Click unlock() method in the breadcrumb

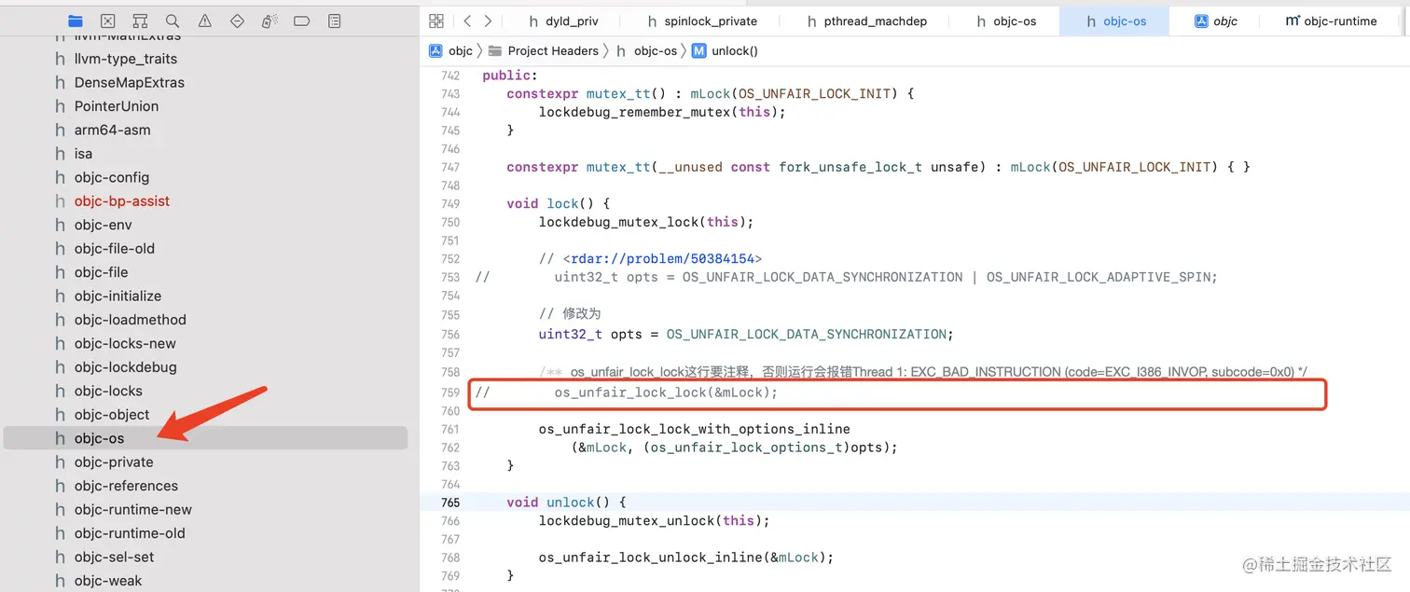coord(725,50)
